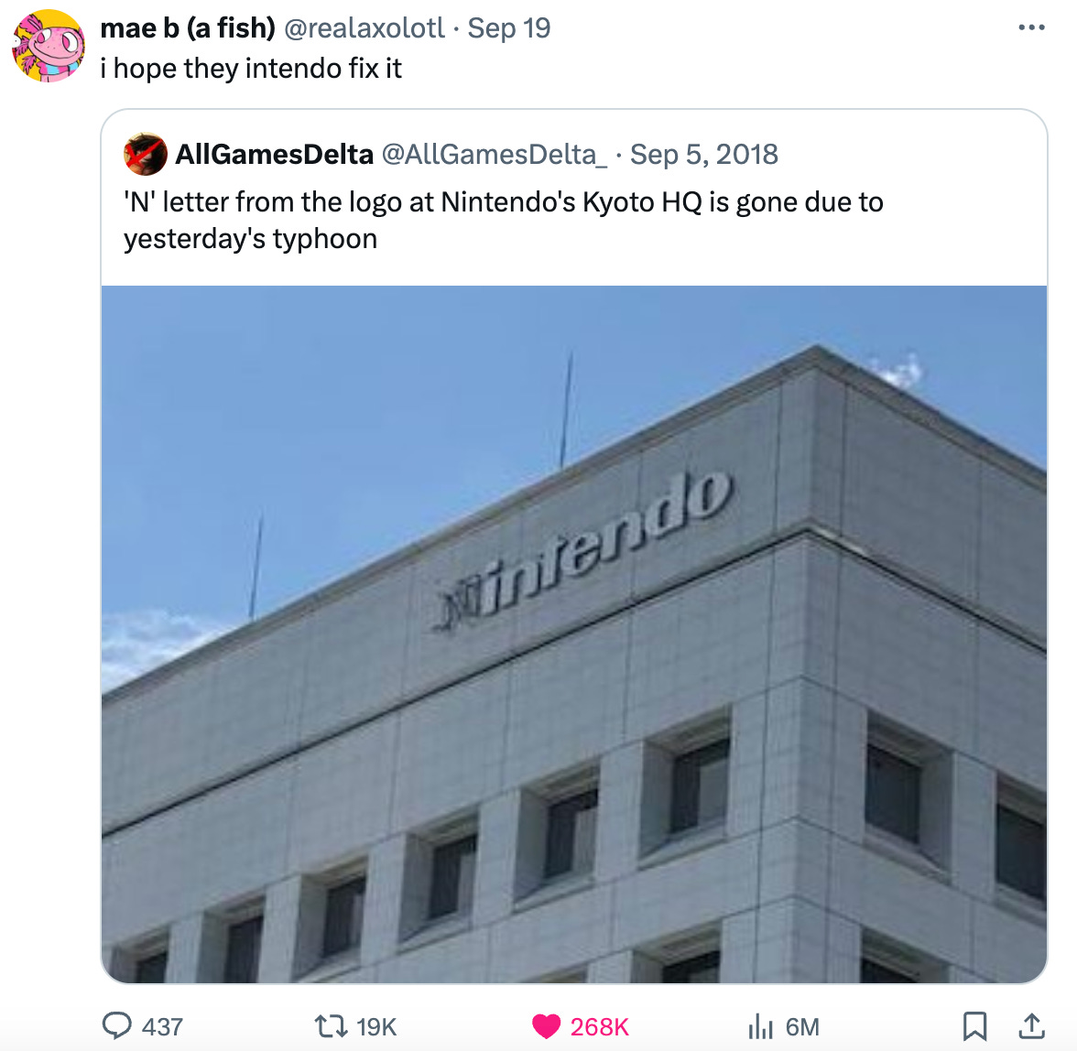The height and width of the screenshot is (1051, 1077).
Task: Click the 19K reposts count
Action: tap(376, 1027)
